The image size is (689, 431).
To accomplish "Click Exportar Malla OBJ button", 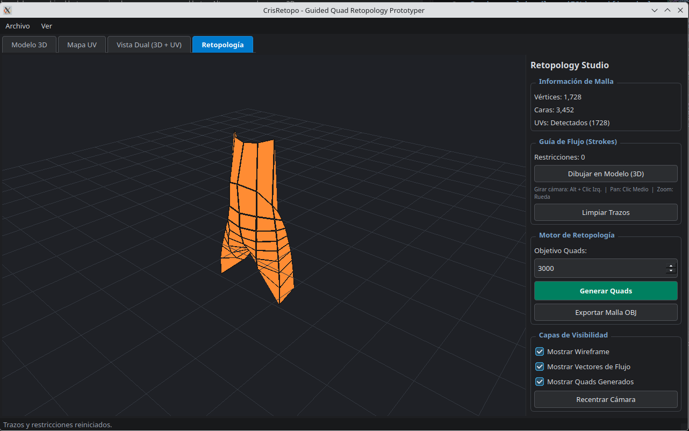I will [606, 312].
